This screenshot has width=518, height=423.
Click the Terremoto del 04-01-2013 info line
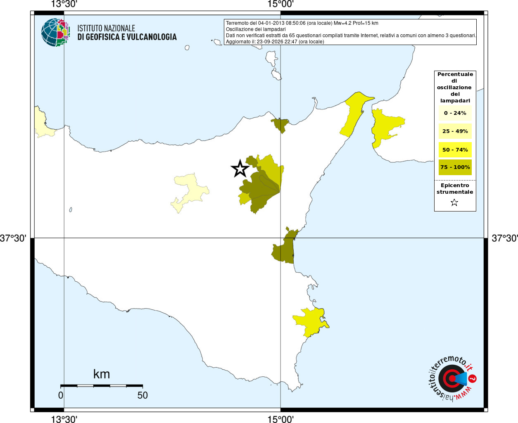pos(302,23)
